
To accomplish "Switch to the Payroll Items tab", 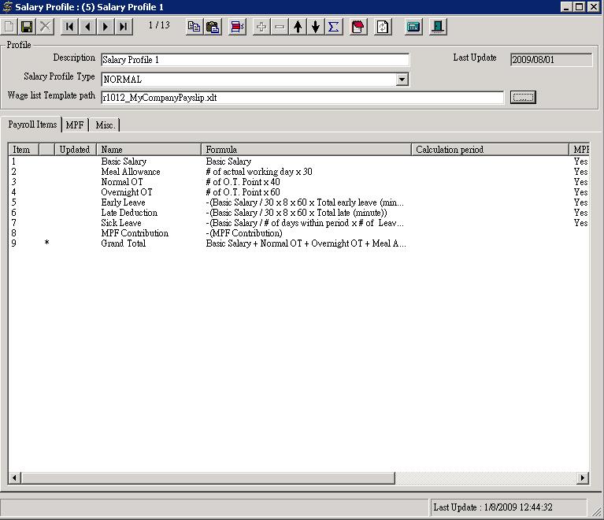I will tap(32, 124).
